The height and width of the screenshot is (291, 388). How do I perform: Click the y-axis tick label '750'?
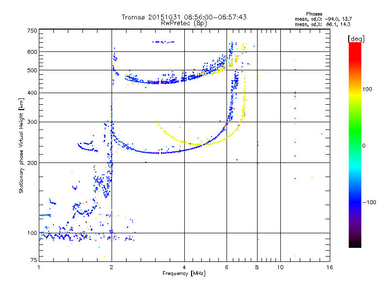(x=32, y=31)
